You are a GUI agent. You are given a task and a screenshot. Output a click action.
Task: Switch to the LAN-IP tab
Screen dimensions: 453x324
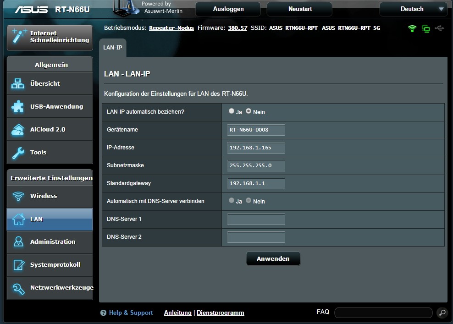(x=113, y=47)
